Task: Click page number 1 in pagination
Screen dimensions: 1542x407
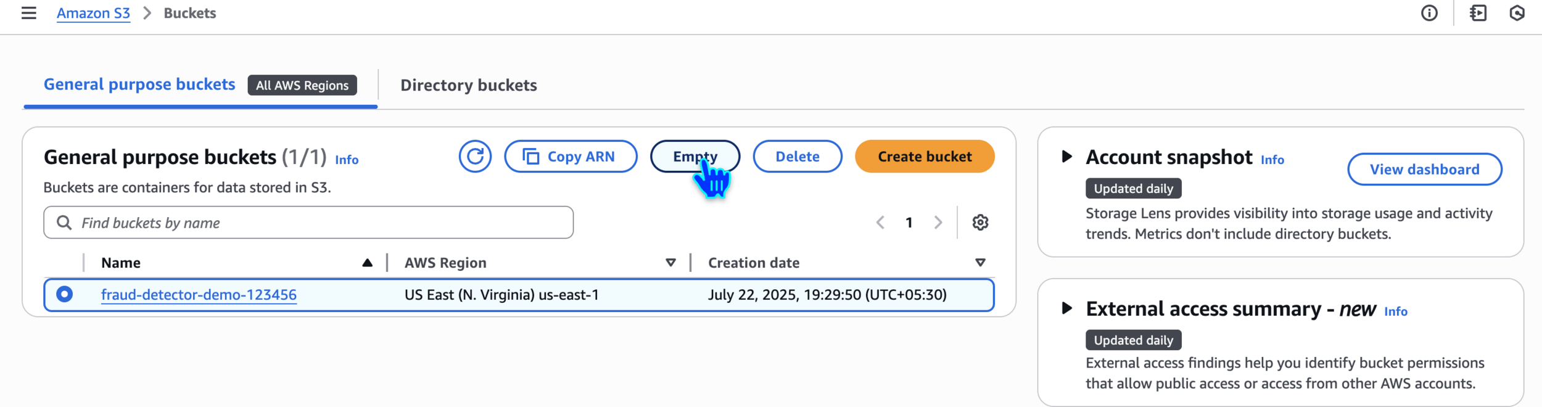Action: coord(909,223)
